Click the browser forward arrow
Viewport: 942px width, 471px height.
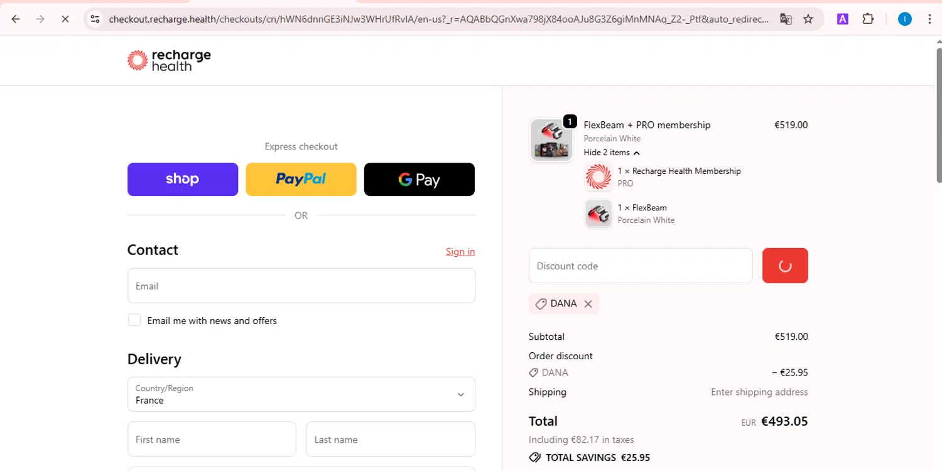(x=40, y=19)
